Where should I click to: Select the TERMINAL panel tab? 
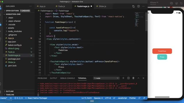click(82, 78)
